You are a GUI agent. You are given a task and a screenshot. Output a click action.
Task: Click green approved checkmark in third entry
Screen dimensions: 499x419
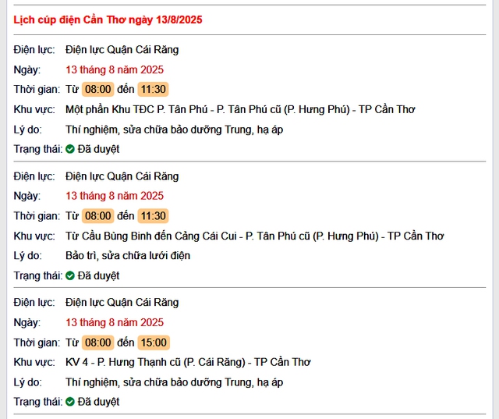(x=70, y=402)
